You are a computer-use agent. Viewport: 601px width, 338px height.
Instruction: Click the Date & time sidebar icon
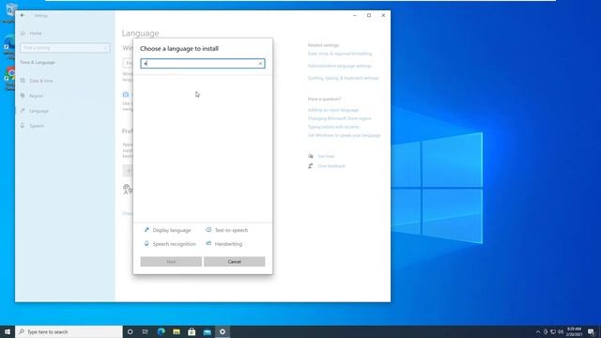coord(23,81)
